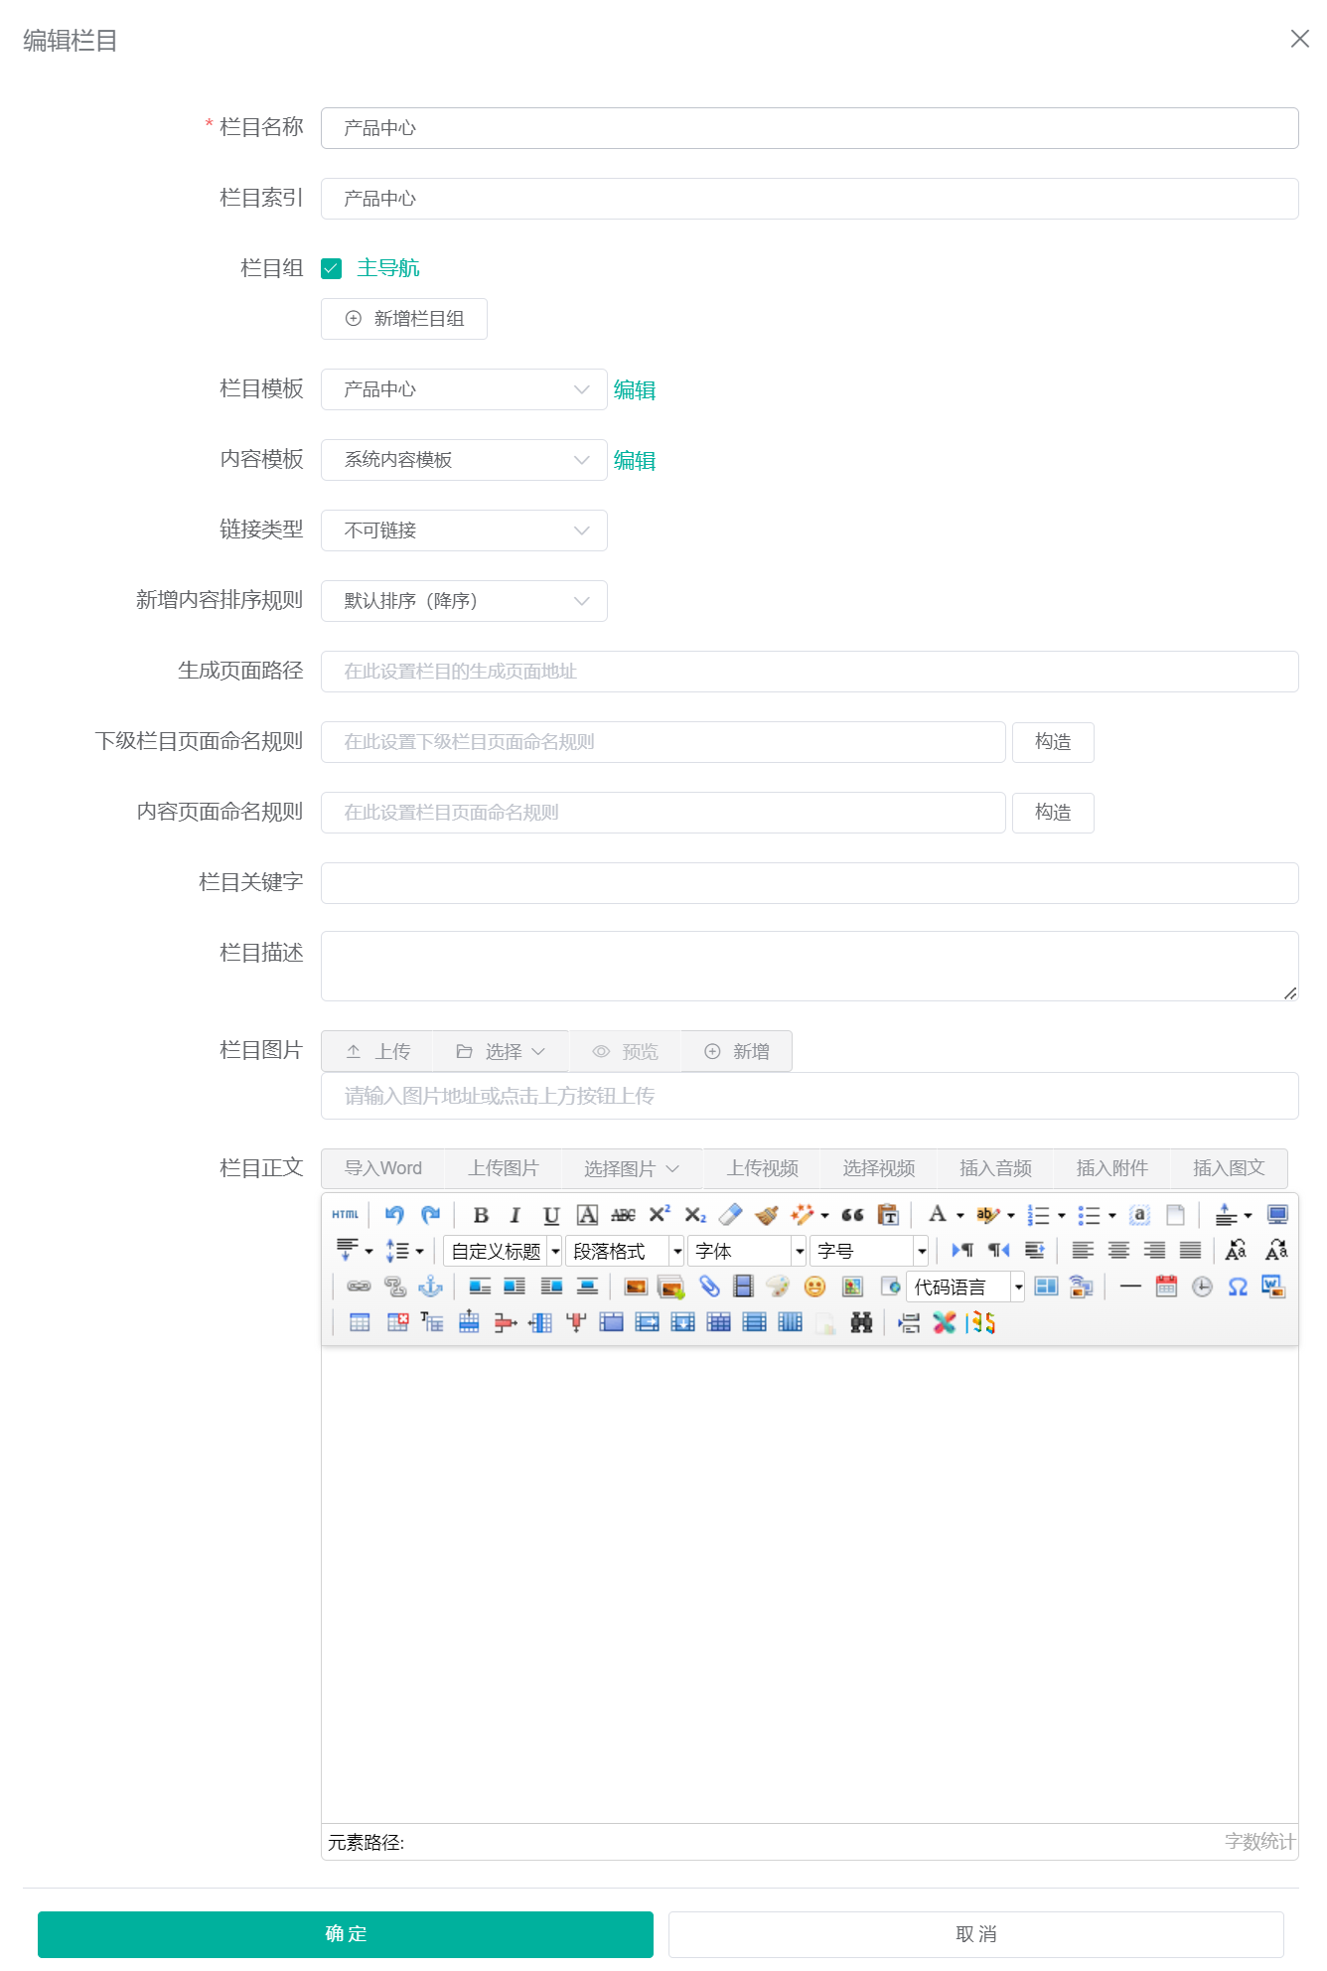This screenshot has width=1327, height=1971.
Task: Click the 插入附件 tab
Action: (x=1111, y=1168)
